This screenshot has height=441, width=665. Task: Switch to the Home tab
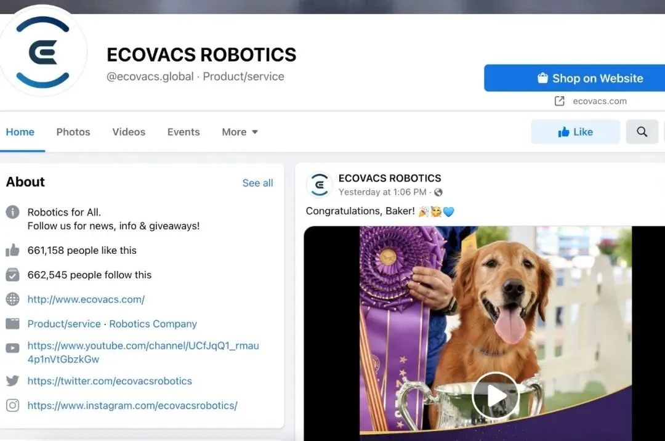(20, 132)
